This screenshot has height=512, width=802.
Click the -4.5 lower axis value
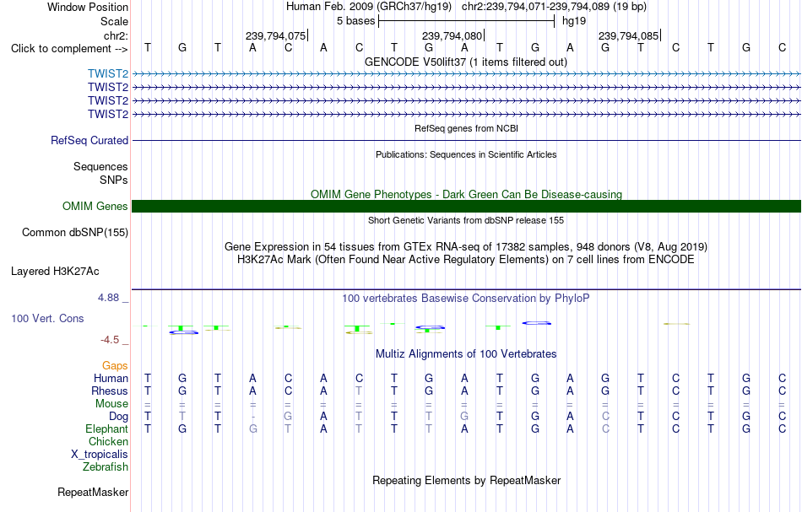click(110, 340)
